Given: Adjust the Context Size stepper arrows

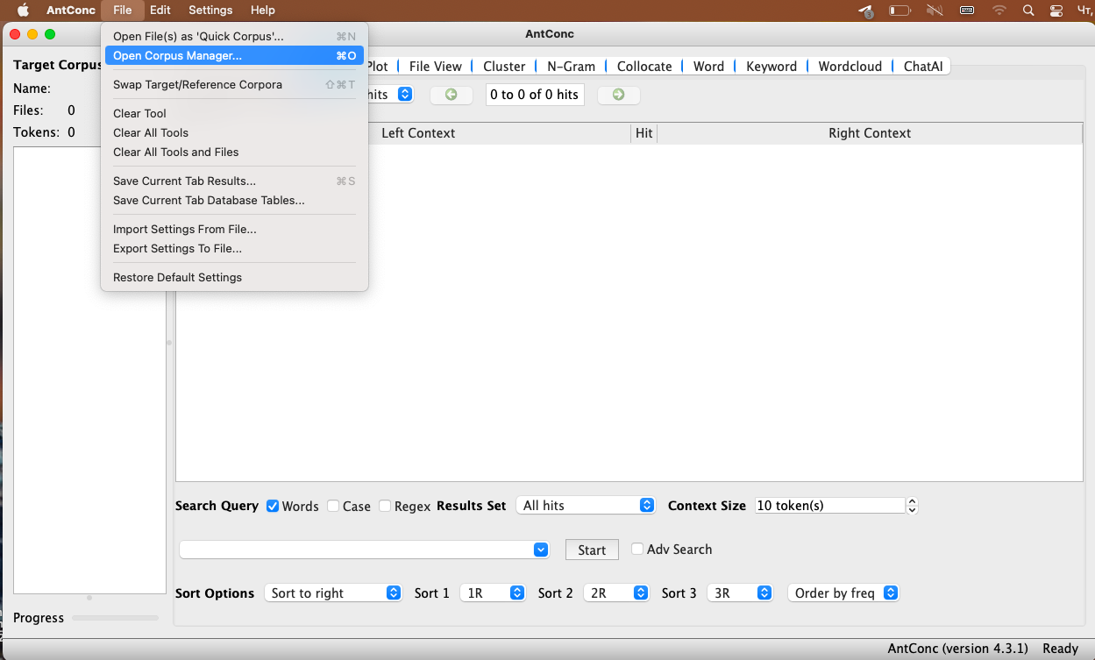Looking at the screenshot, I should pos(912,506).
